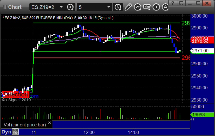This screenshot has width=215, height=136.
Task: Click the green 19093 volume marker
Action: point(202,115)
